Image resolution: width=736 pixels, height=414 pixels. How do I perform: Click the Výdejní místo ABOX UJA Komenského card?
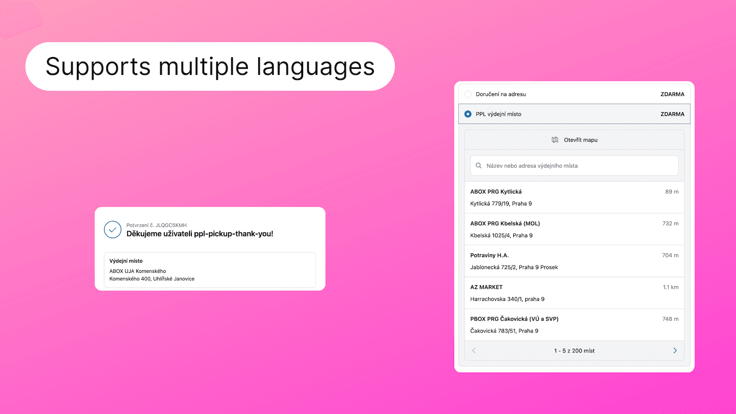pyautogui.click(x=210, y=270)
